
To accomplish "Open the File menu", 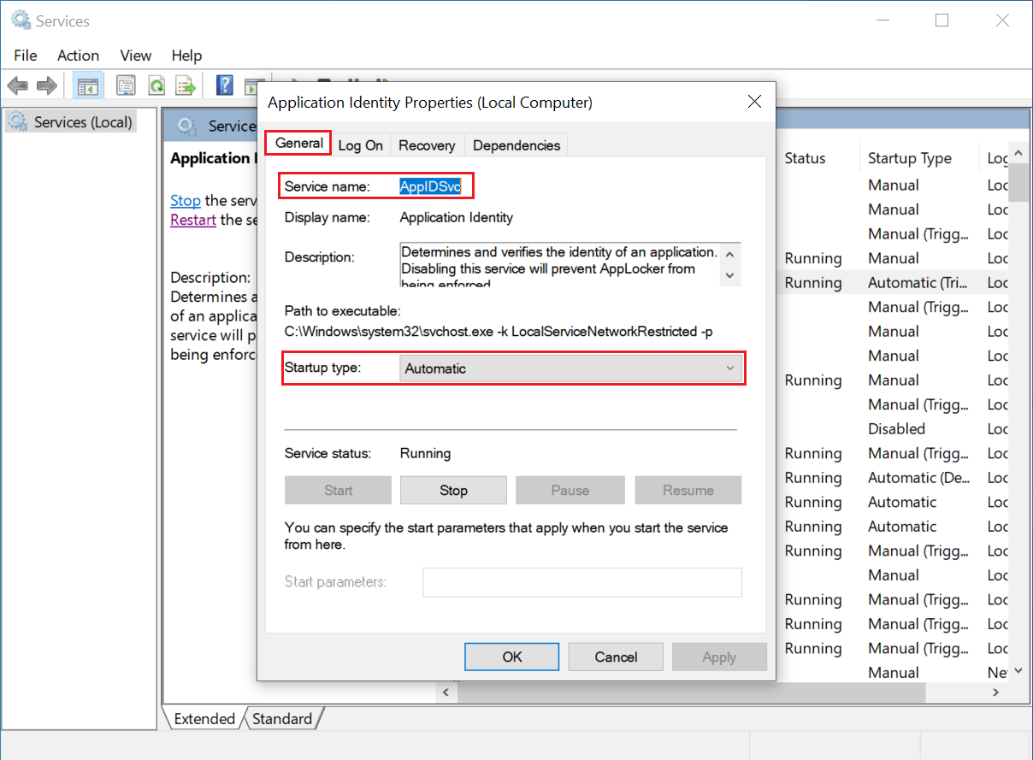I will tap(26, 56).
